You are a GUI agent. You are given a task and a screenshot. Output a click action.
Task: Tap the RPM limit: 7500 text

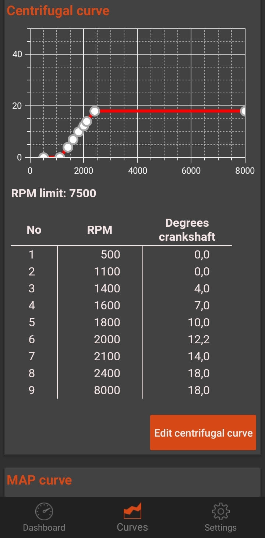tap(54, 193)
